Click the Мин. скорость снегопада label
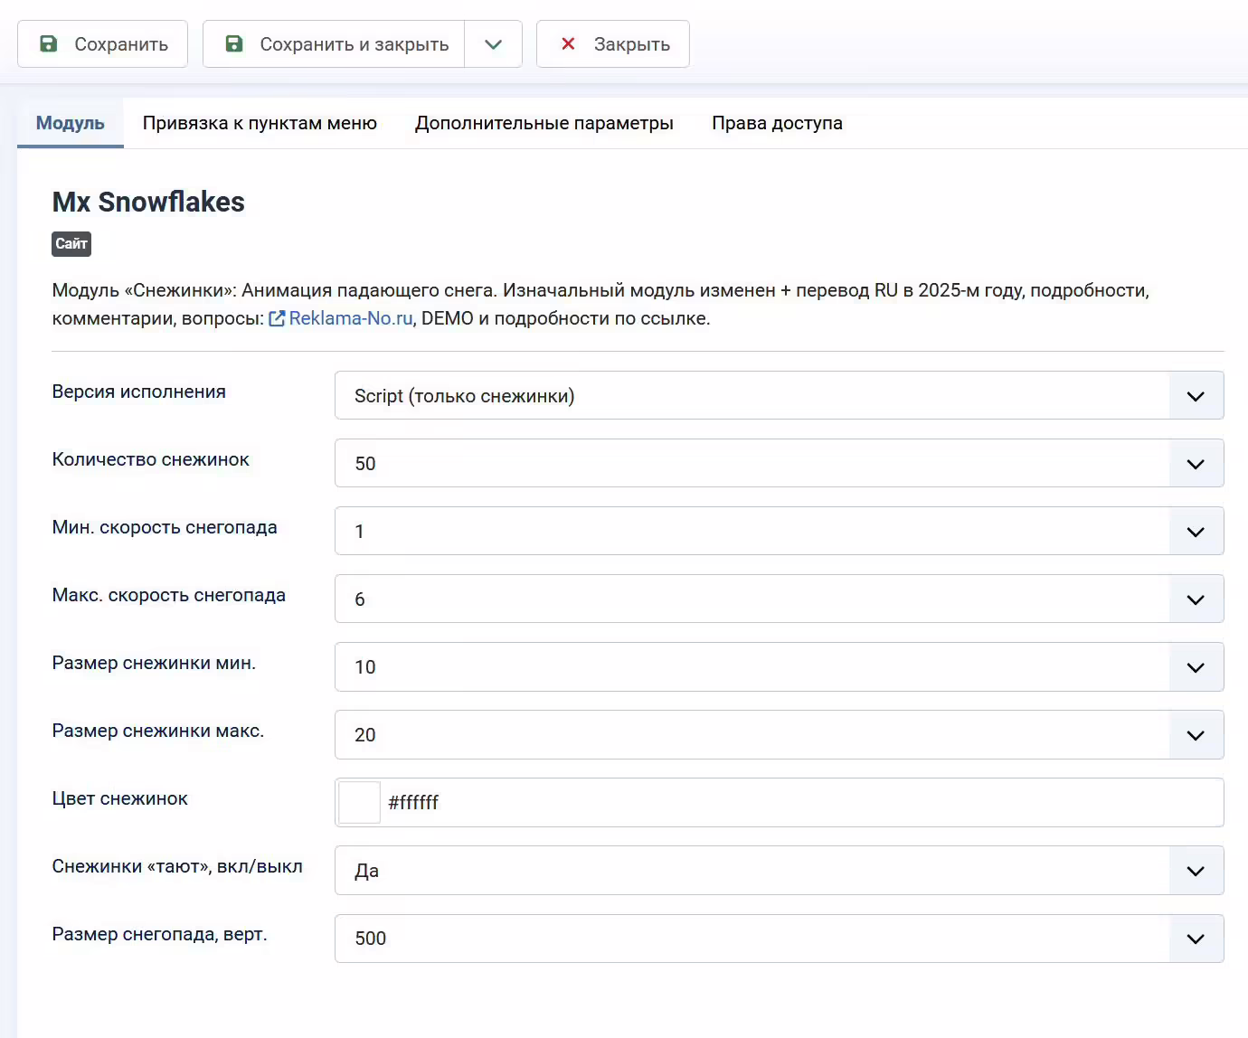The width and height of the screenshot is (1248, 1038). point(165,527)
